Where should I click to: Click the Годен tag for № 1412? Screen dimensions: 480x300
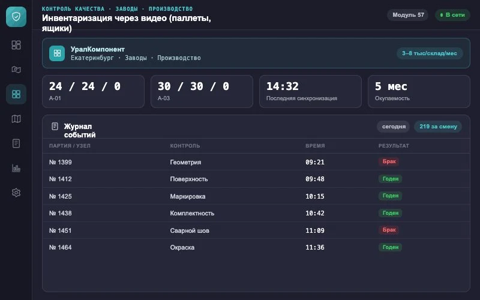(391, 179)
